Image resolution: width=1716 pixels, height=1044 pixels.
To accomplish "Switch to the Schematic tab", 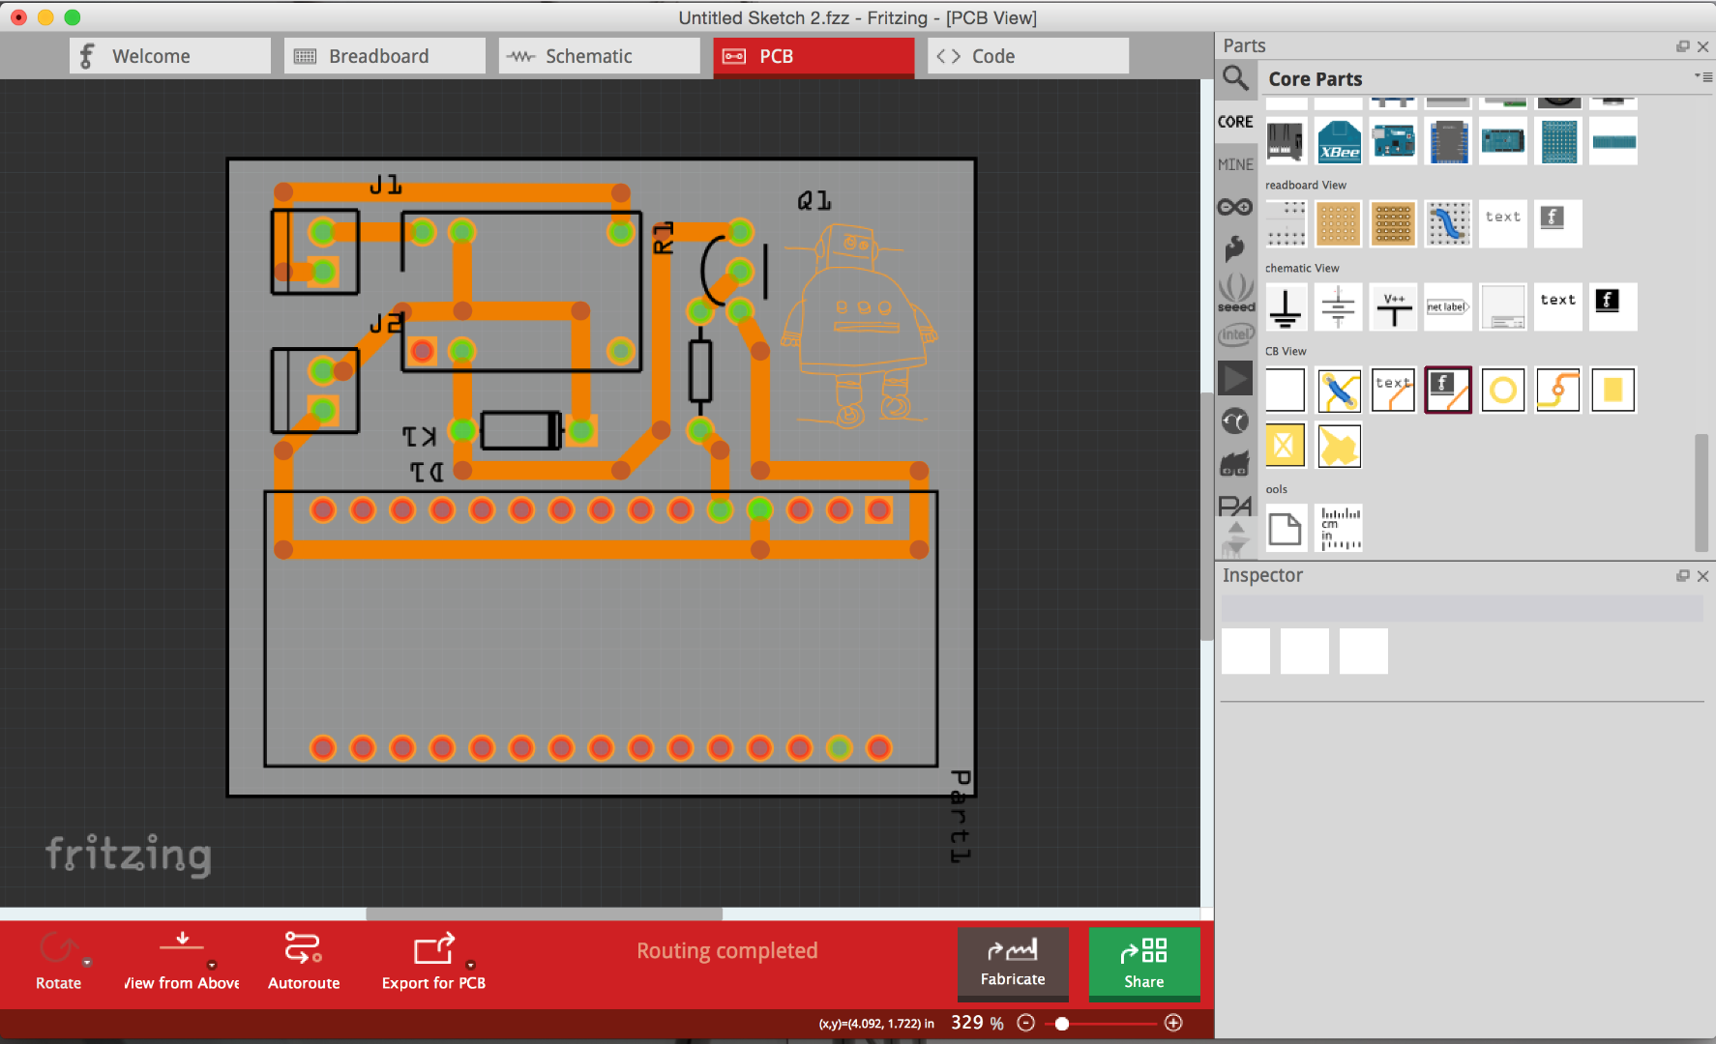I will pyautogui.click(x=598, y=55).
